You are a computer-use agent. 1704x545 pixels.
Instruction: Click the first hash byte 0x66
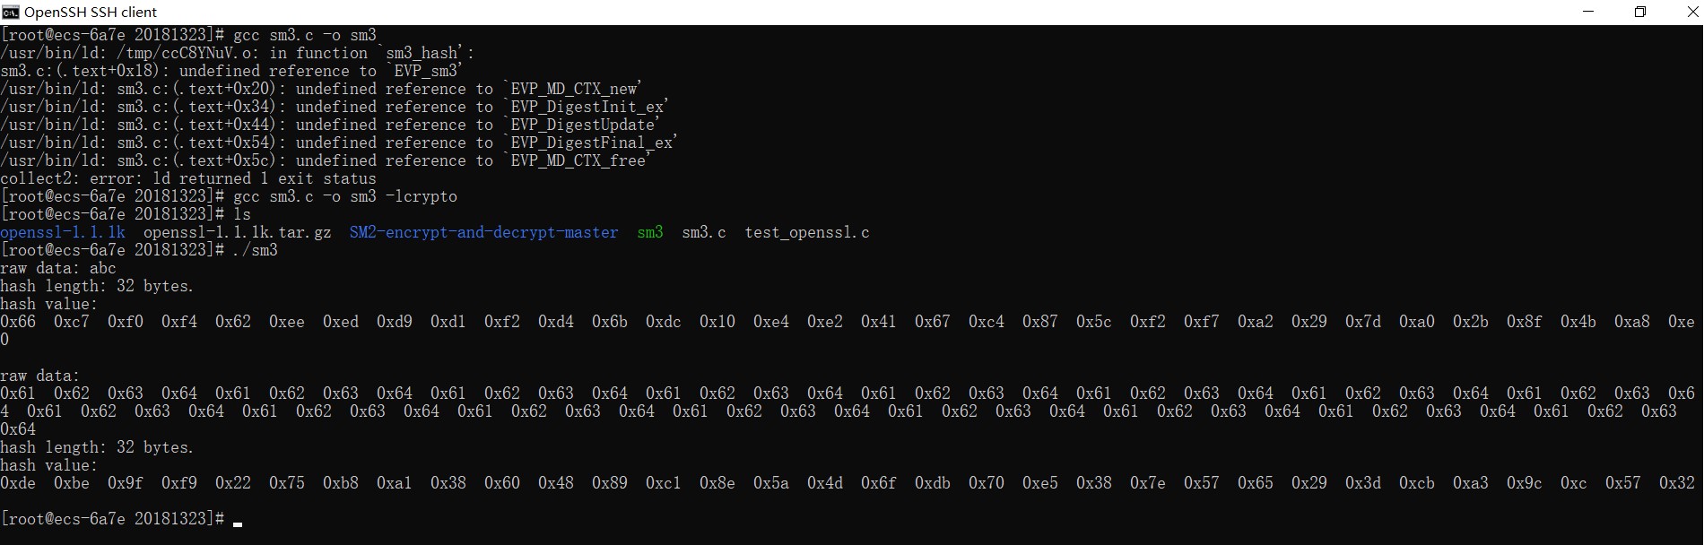(x=18, y=322)
